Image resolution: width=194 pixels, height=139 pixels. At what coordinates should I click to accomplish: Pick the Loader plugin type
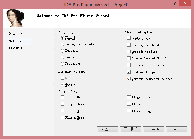tap(62, 57)
